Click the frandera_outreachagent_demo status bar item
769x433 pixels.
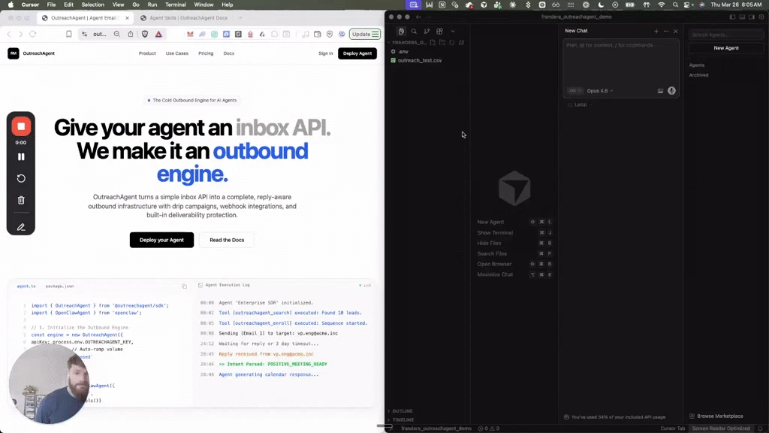[x=436, y=428]
